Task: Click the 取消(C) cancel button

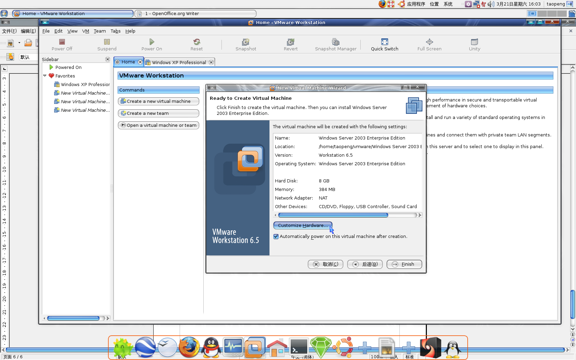Action: point(325,264)
